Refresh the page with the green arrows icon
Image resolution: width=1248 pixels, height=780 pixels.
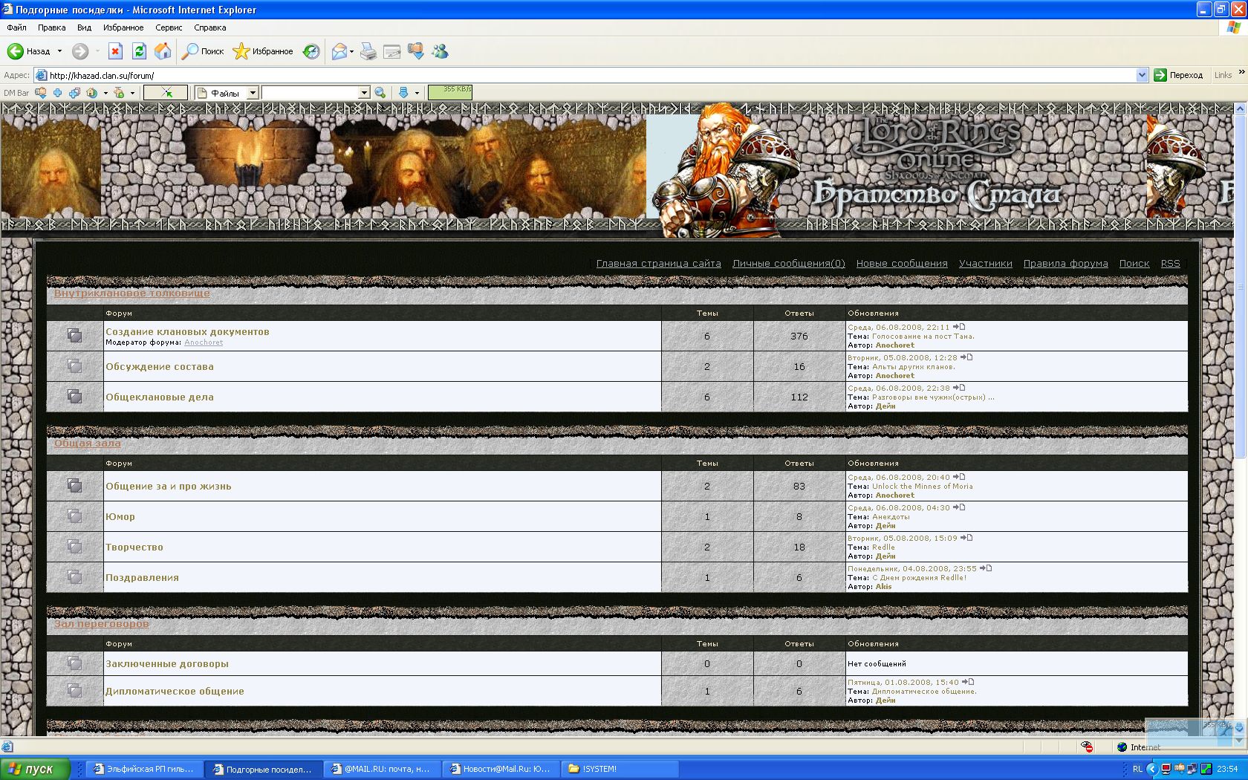coord(139,51)
